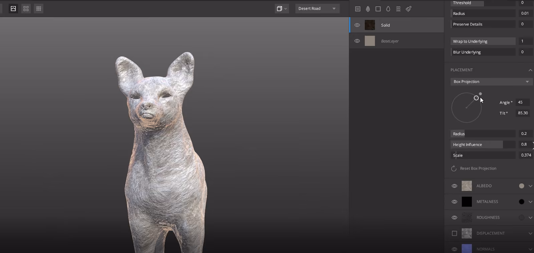Expand the ALBEDO channel options
Viewport: 534px width, 253px height.
[x=530, y=186]
